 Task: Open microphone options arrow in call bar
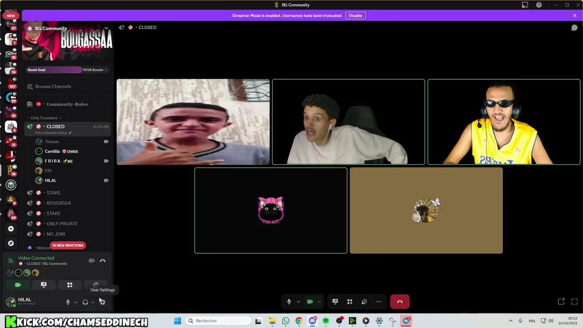click(298, 302)
